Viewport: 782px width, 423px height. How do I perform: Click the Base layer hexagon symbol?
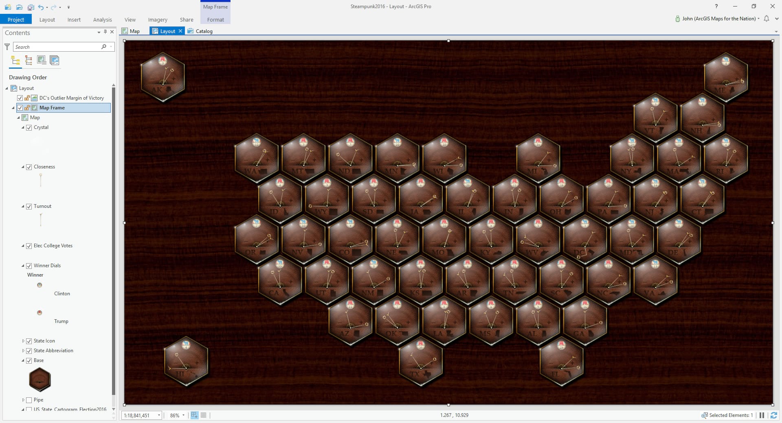[x=40, y=379]
